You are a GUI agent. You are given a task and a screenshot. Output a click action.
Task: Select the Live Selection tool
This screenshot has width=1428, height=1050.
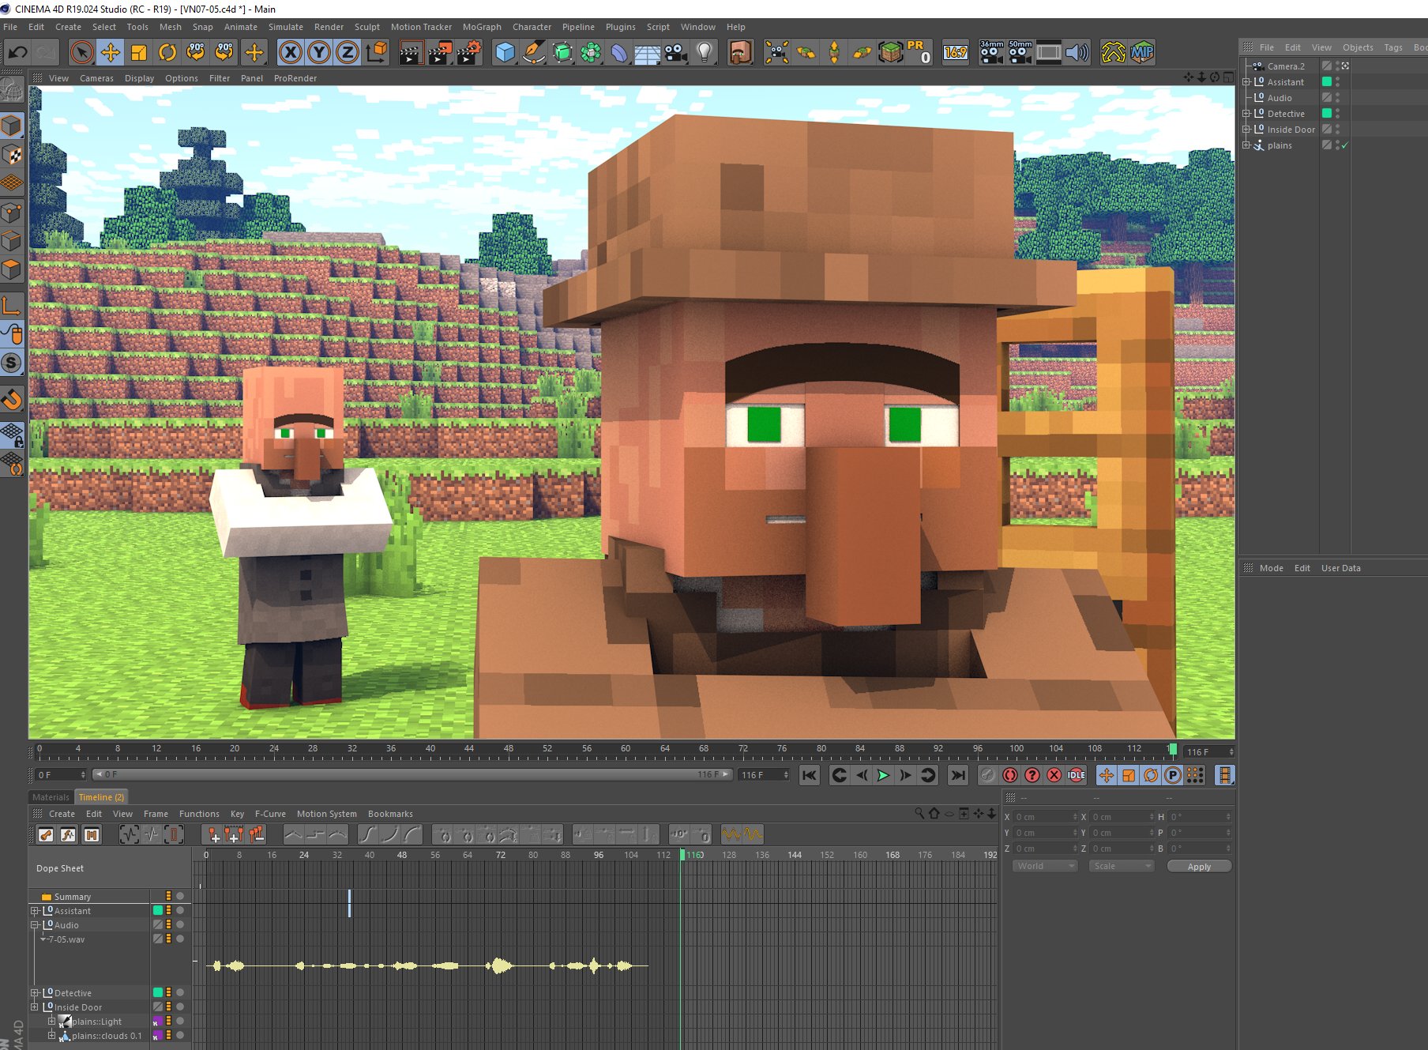(81, 53)
